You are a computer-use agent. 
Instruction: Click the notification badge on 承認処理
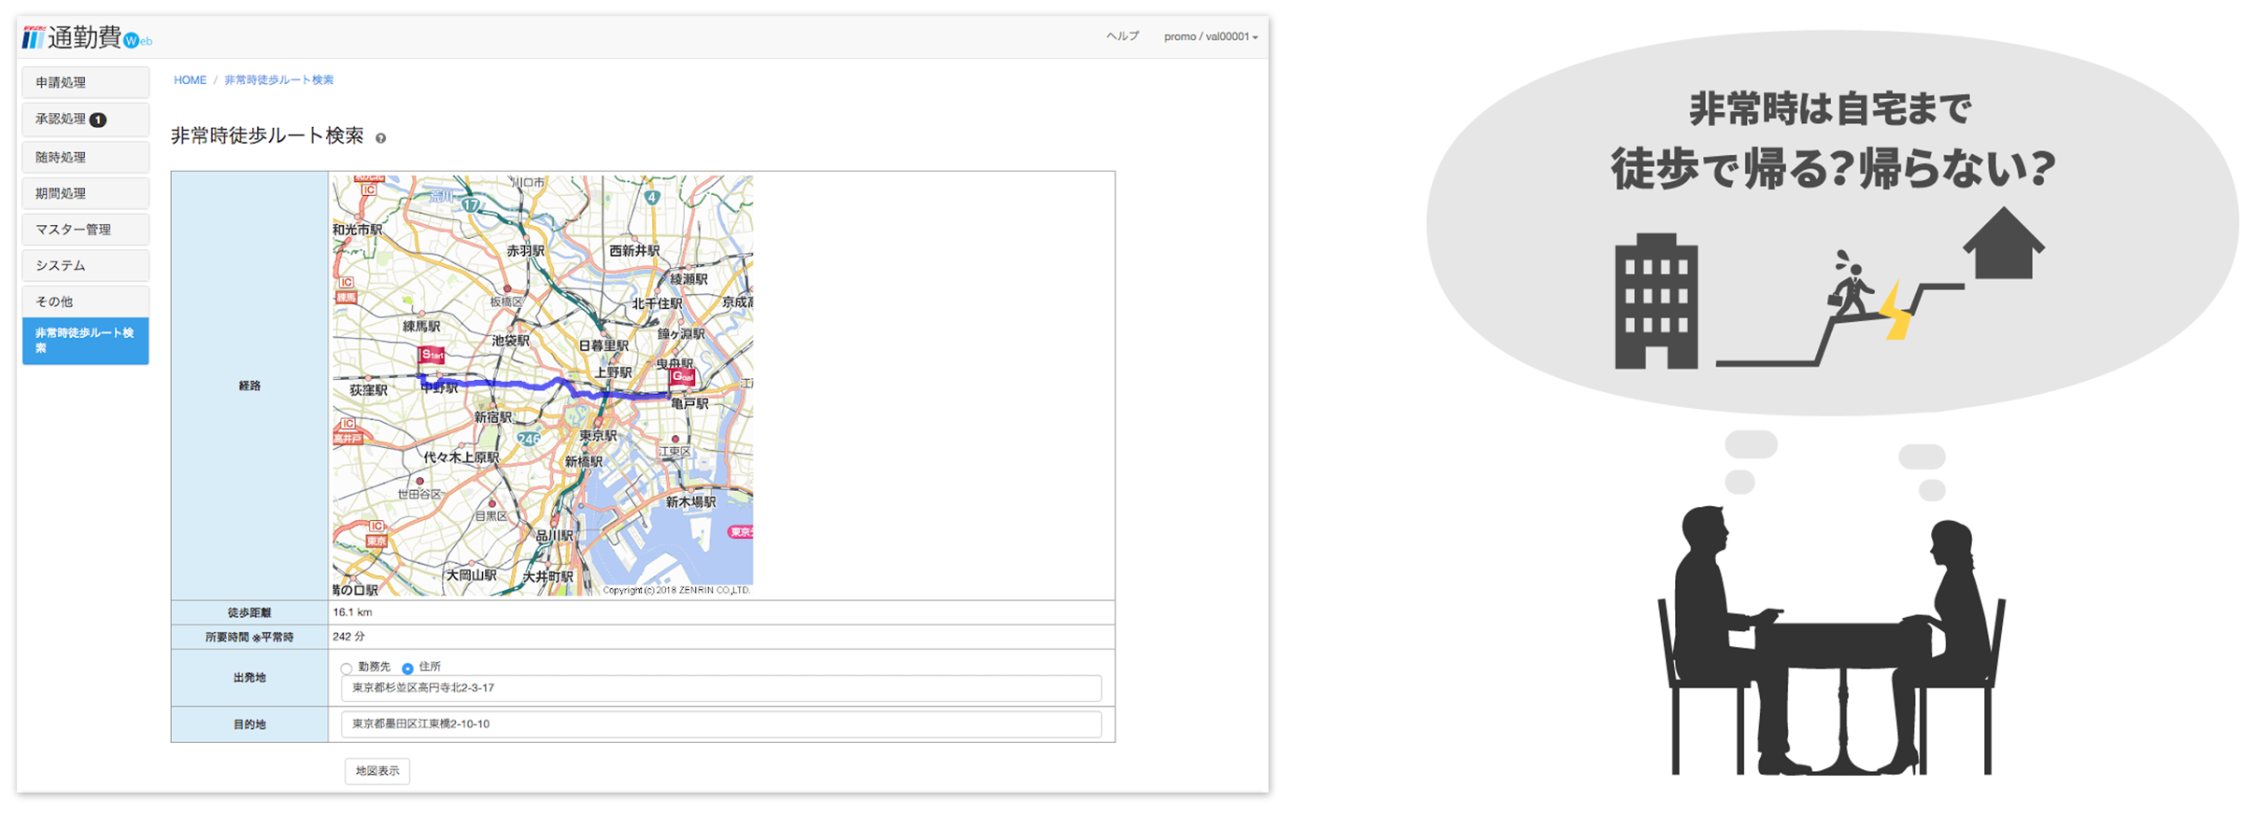pos(98,119)
